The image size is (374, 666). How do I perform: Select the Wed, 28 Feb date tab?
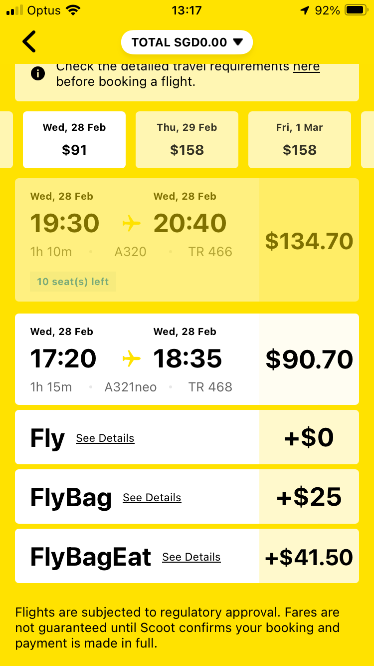(x=74, y=139)
